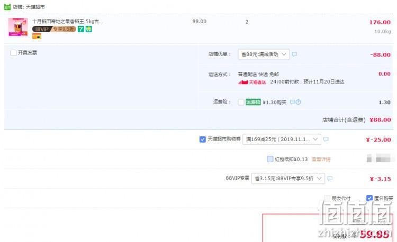Open the 满169减25元 coupon dropdown

point(282,139)
